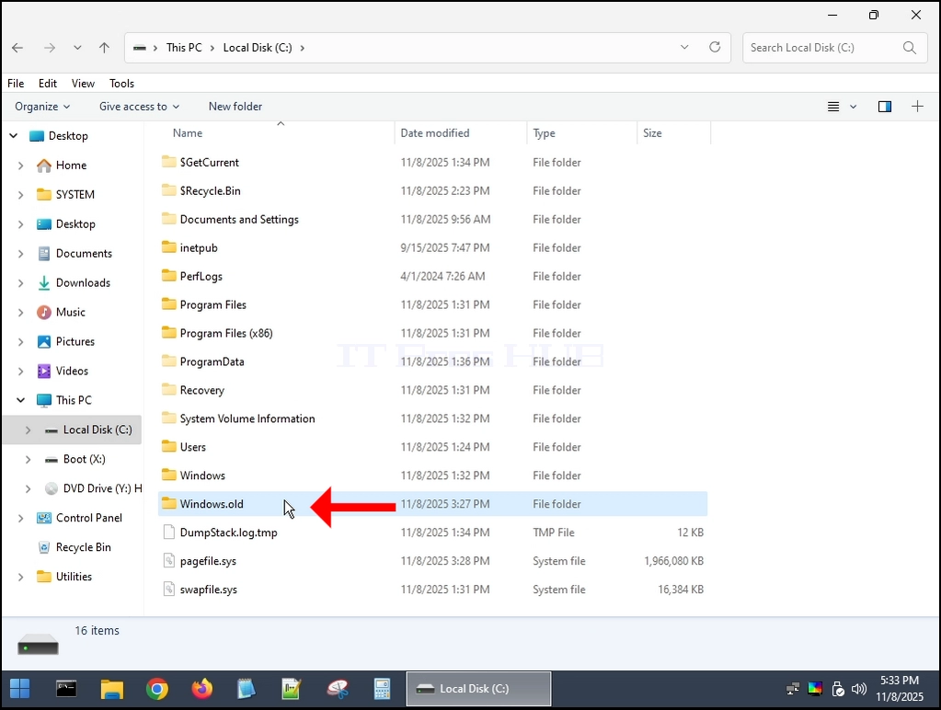Image resolution: width=941 pixels, height=710 pixels.
Task: Select the Windows folder icon
Action: click(x=168, y=475)
